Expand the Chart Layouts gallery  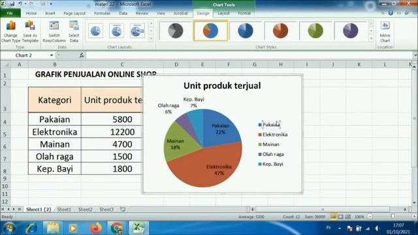pyautogui.click(x=151, y=39)
